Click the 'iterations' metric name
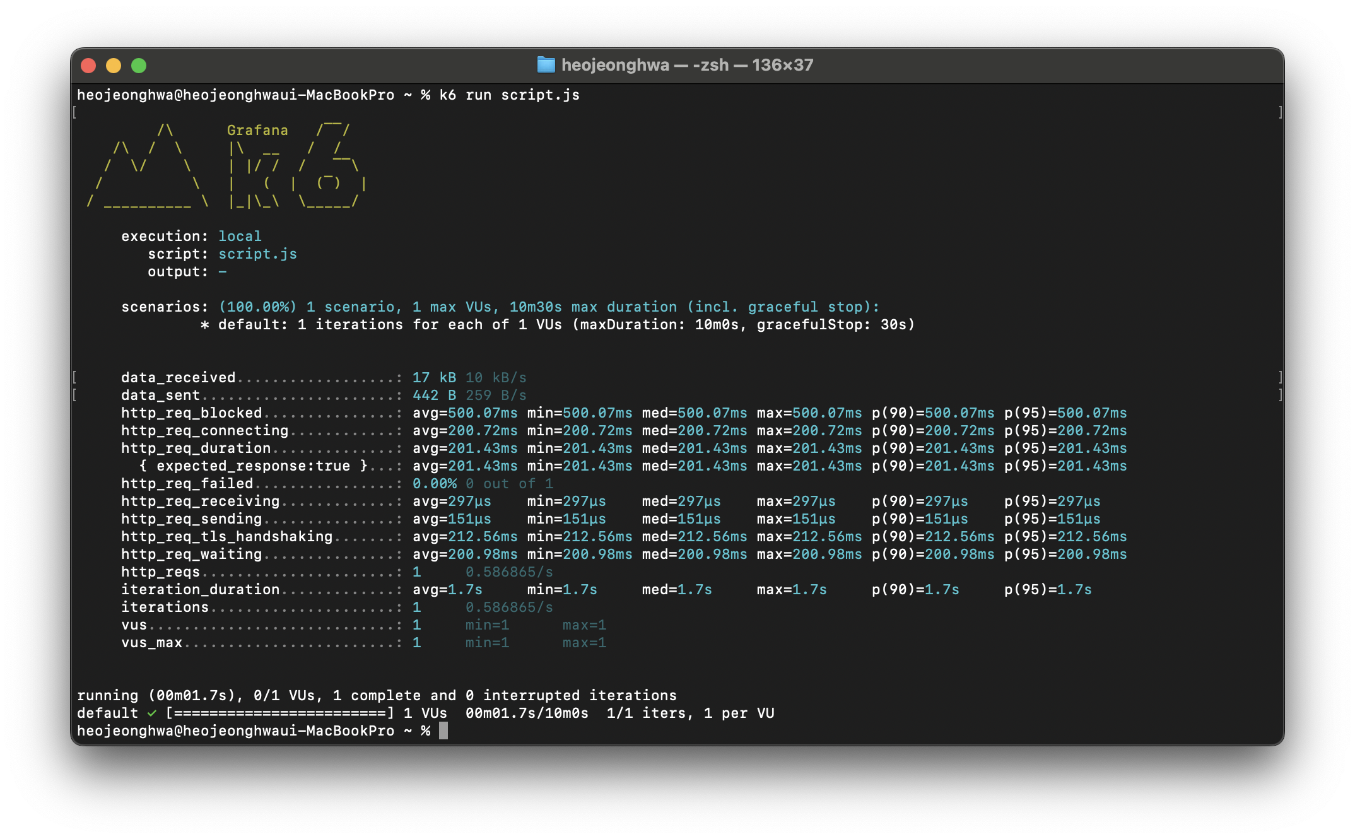The image size is (1355, 839). (165, 607)
